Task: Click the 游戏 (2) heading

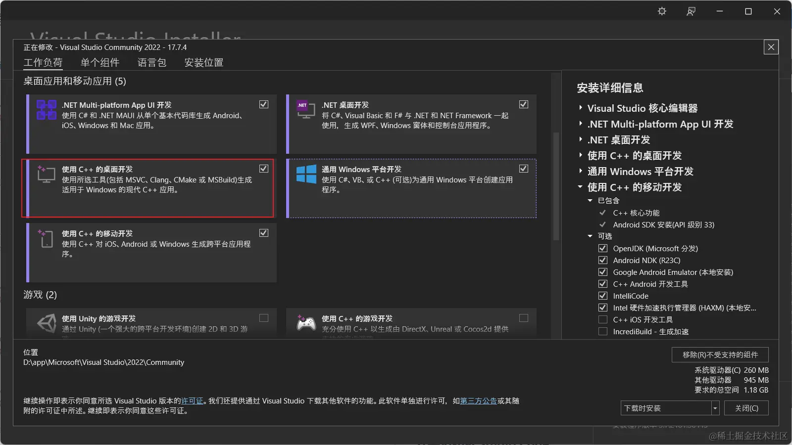Action: point(40,295)
